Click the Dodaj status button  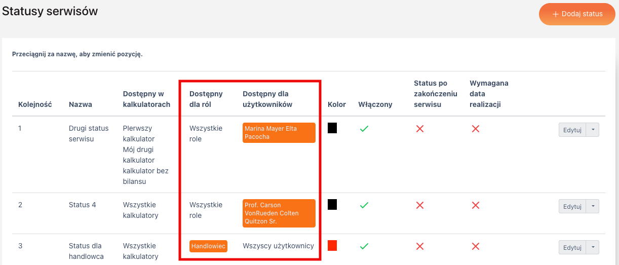[577, 14]
